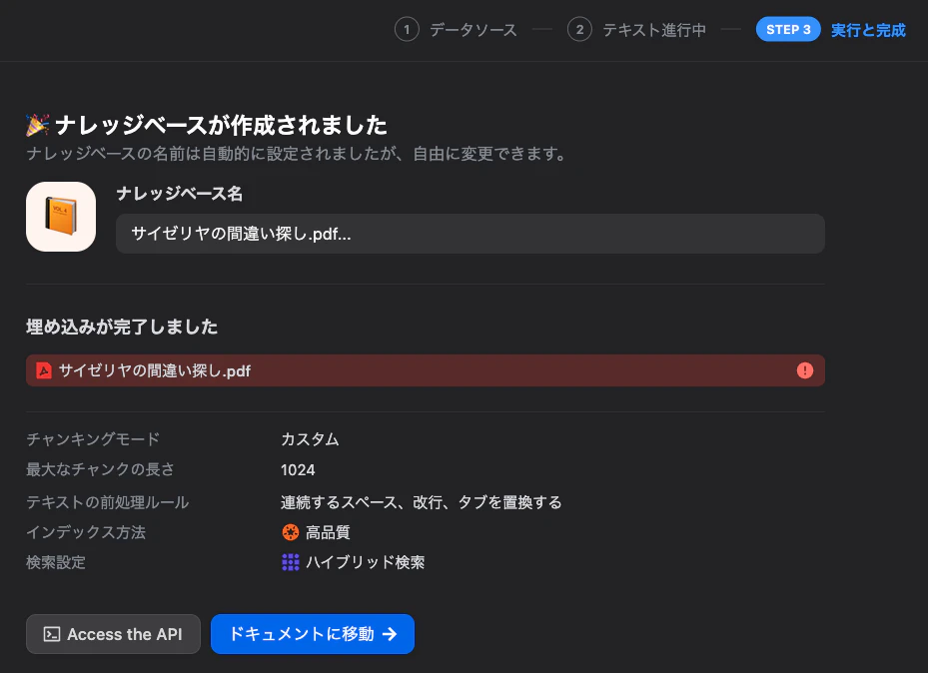Click the 埋め込みが完了しました heading

(x=122, y=328)
